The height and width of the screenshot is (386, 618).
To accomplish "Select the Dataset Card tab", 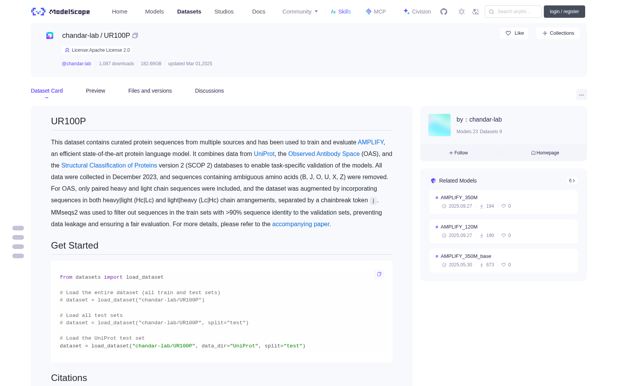I will point(47,91).
